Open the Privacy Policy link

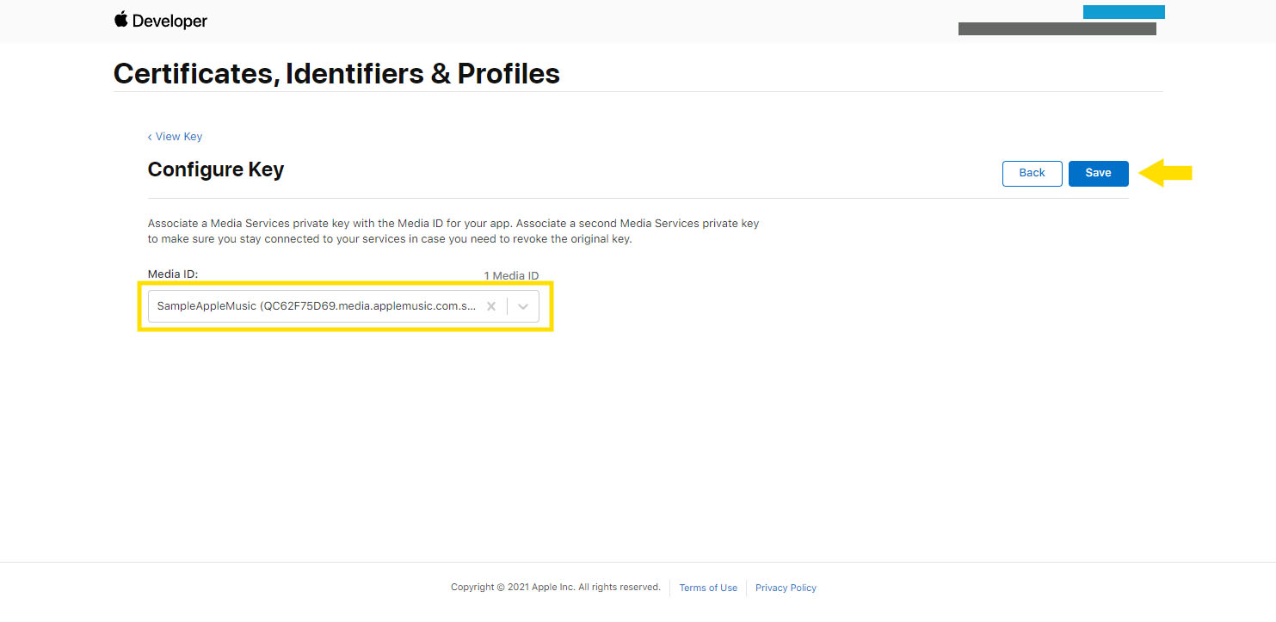click(786, 588)
